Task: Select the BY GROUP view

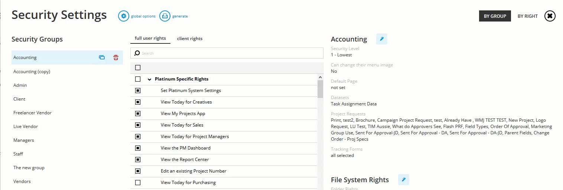Action: [x=495, y=16]
